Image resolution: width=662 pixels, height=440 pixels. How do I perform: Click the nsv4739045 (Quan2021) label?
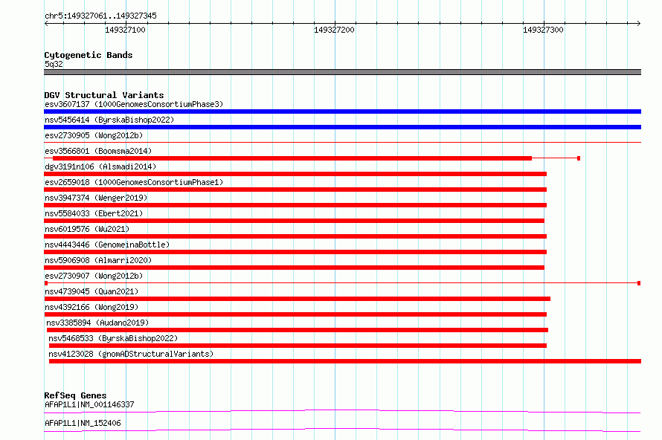(x=91, y=291)
